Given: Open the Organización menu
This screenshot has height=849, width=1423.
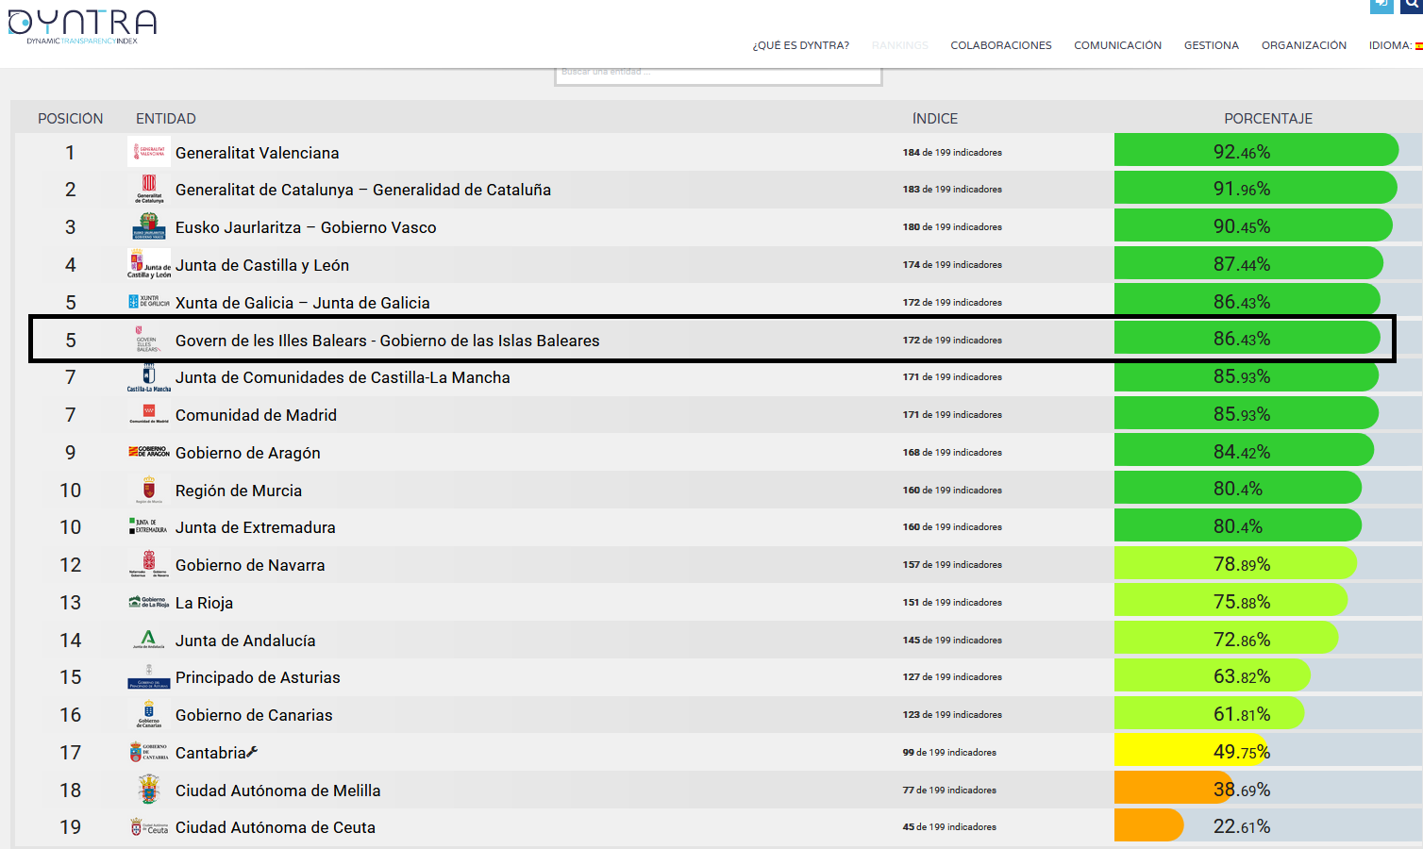Looking at the screenshot, I should pyautogui.click(x=1303, y=45).
